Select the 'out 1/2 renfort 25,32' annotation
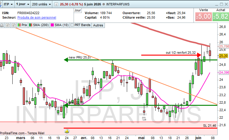This screenshot has height=140, width=229. (181, 53)
